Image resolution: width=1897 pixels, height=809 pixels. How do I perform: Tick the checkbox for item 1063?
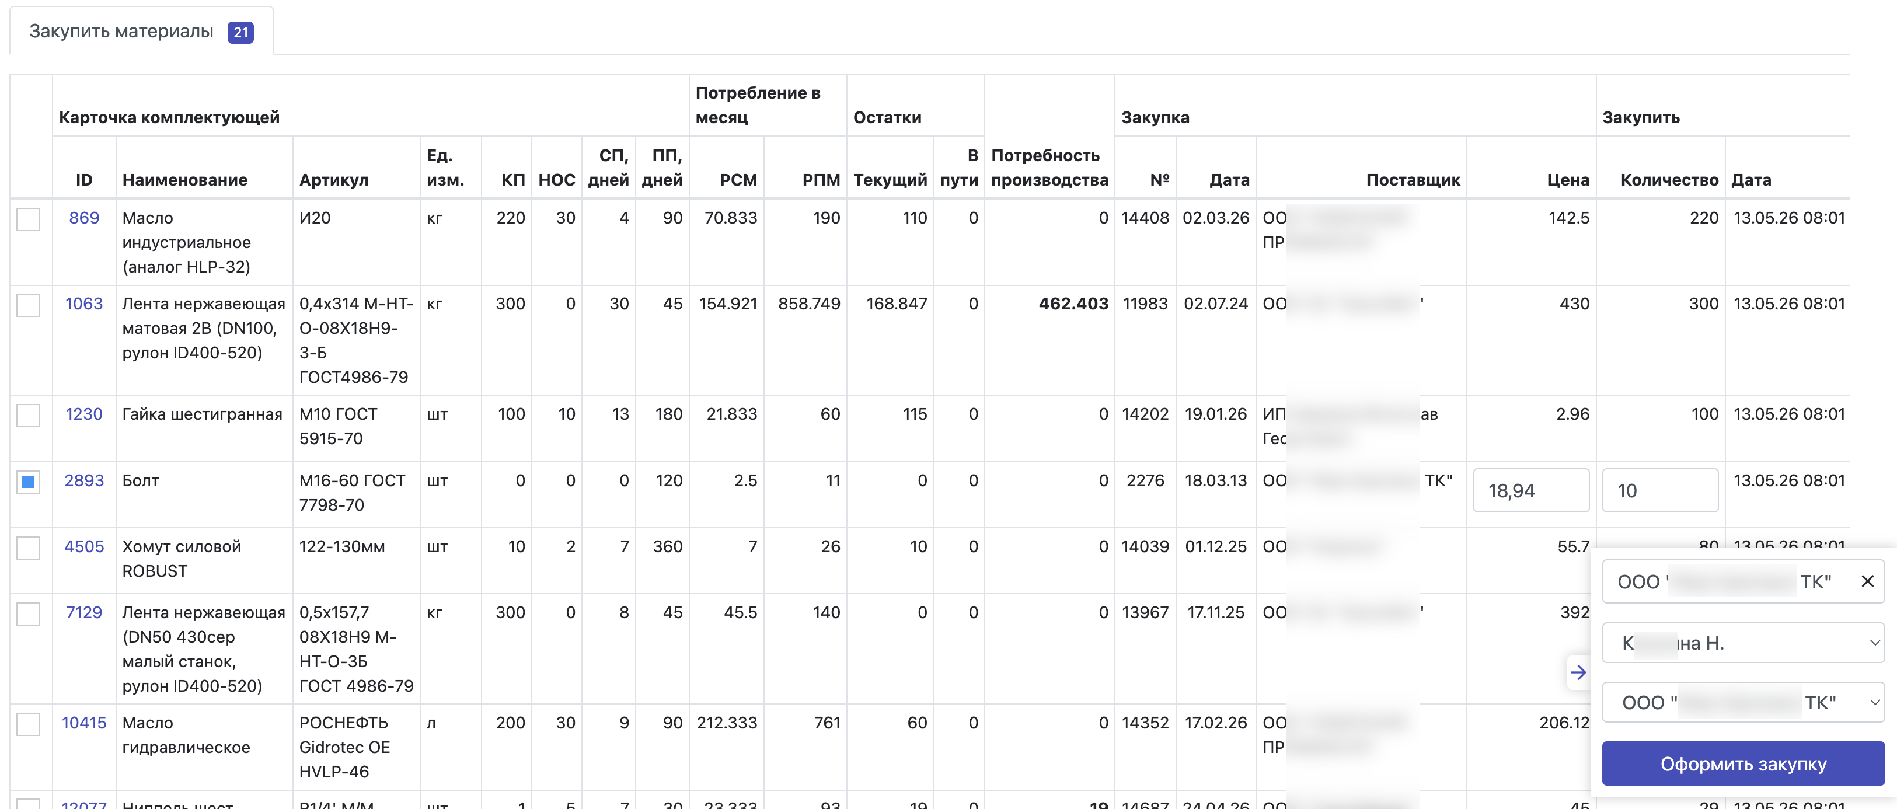click(28, 305)
